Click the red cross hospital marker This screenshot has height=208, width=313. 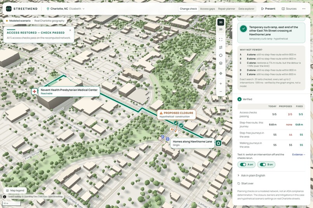(x=34, y=91)
